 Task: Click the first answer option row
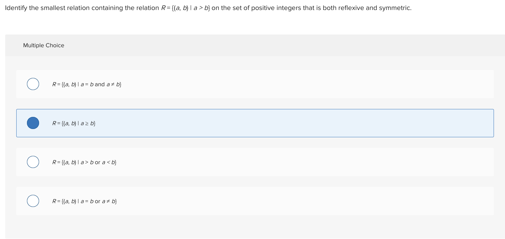click(x=255, y=84)
